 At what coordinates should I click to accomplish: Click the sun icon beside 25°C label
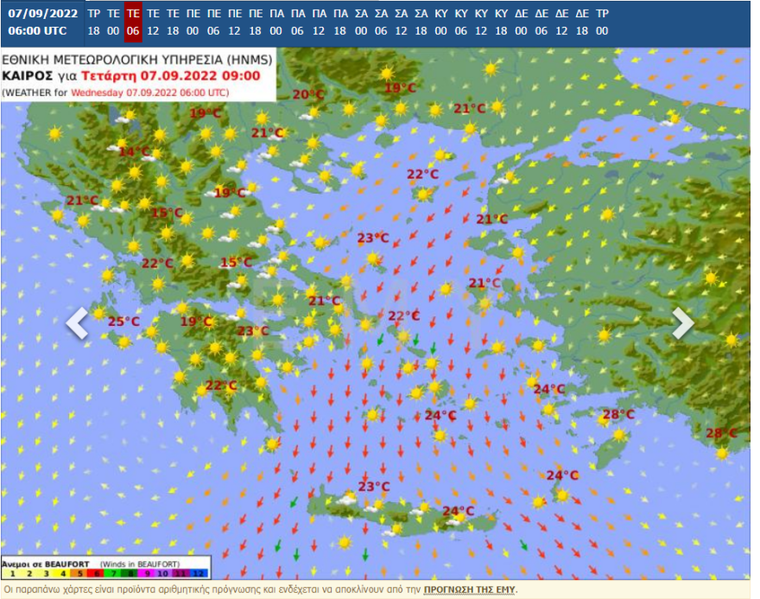click(x=100, y=313)
